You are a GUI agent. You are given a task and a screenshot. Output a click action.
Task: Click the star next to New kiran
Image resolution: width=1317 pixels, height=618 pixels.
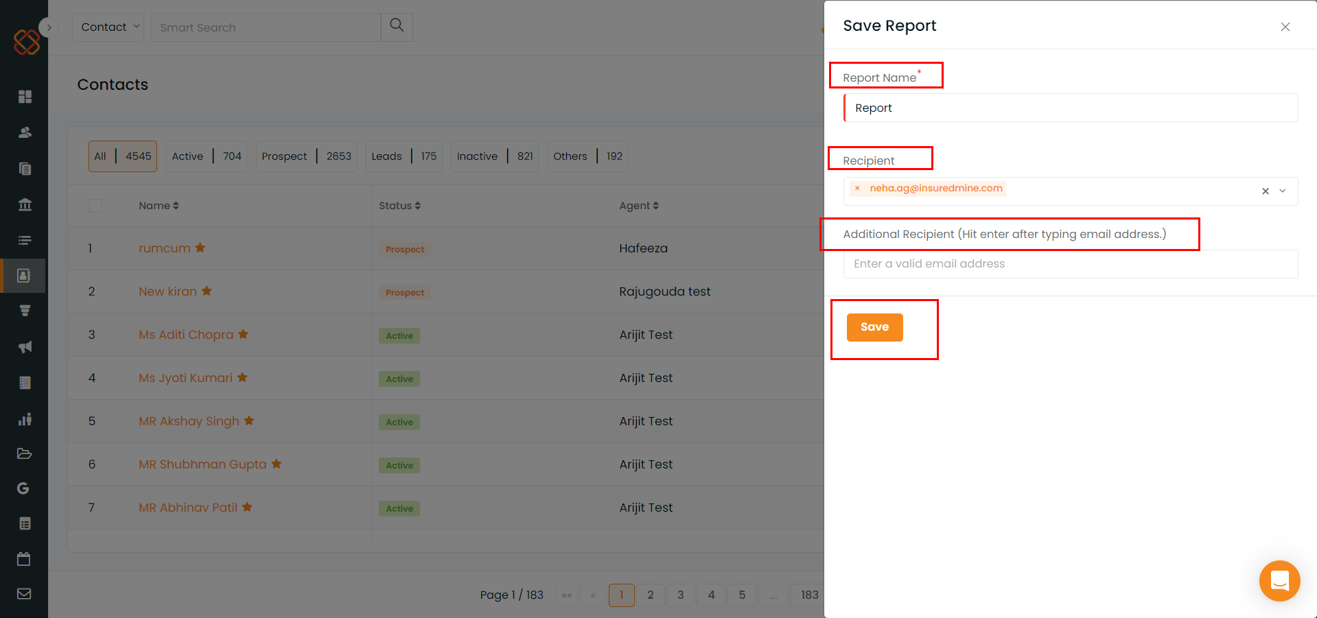tap(207, 291)
